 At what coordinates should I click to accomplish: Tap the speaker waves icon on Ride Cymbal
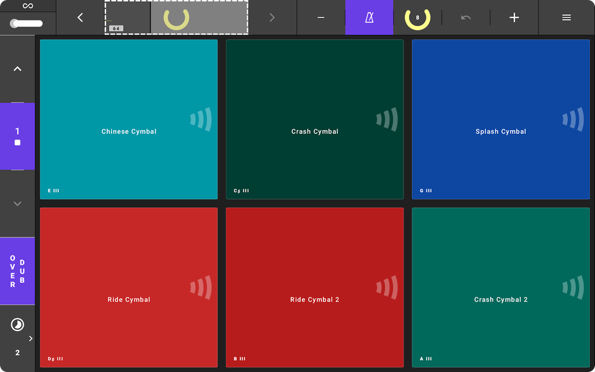[x=201, y=288]
